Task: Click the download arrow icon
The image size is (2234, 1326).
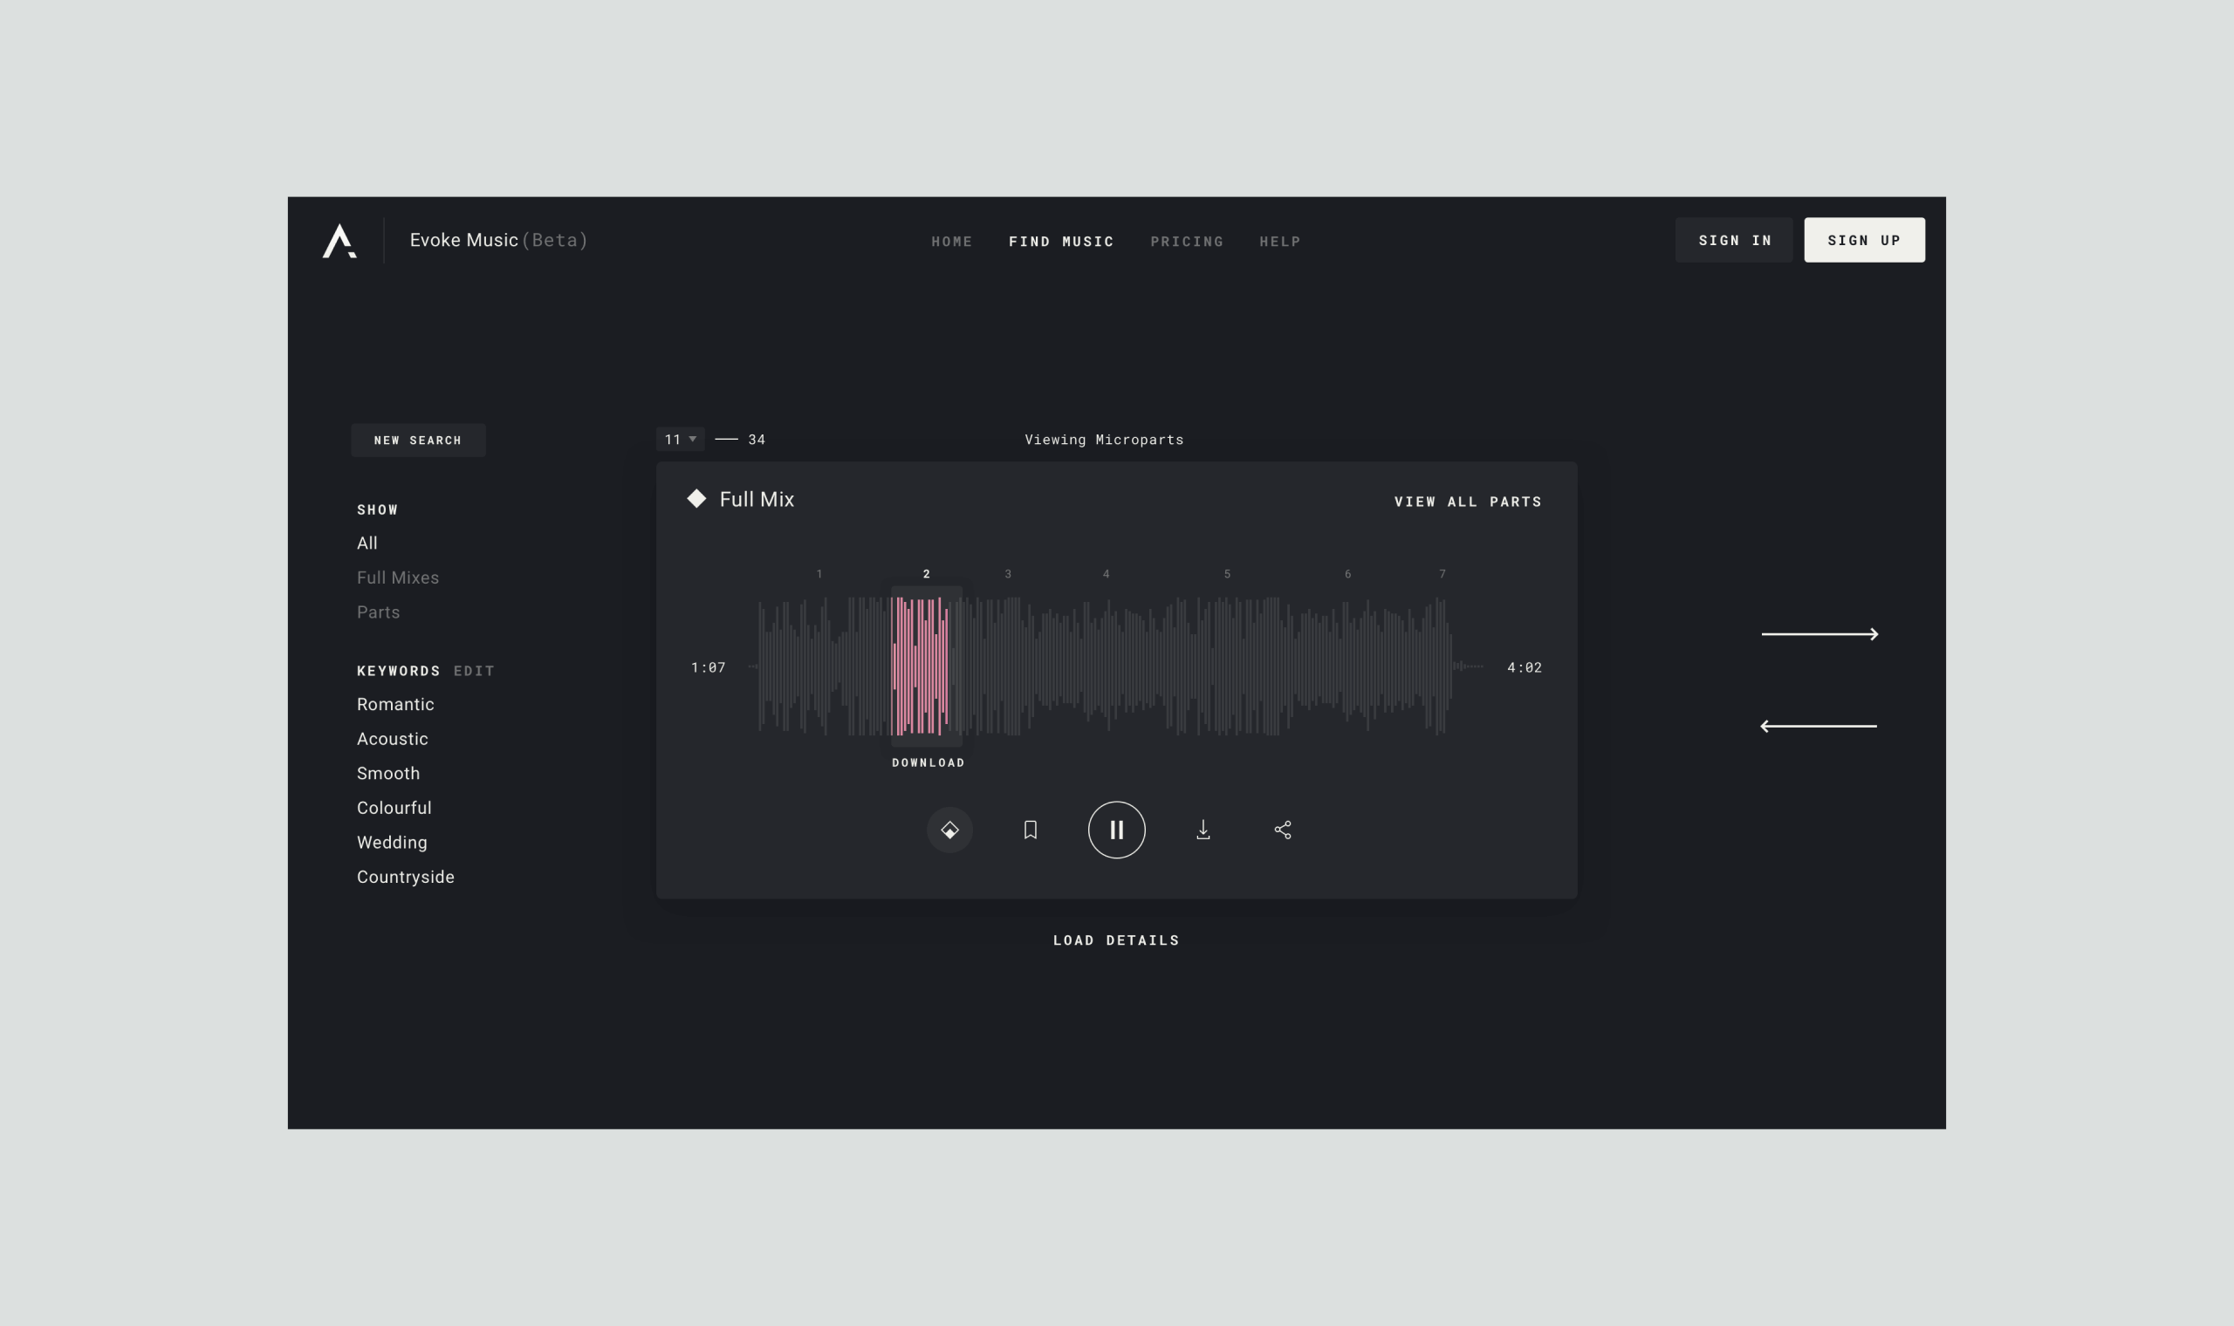Action: (1203, 830)
